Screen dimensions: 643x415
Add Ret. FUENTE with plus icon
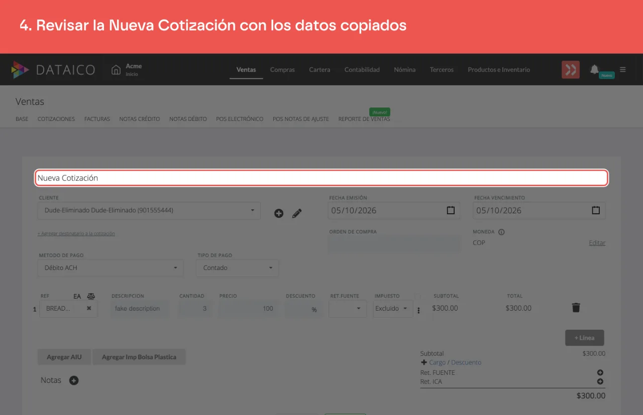600,372
